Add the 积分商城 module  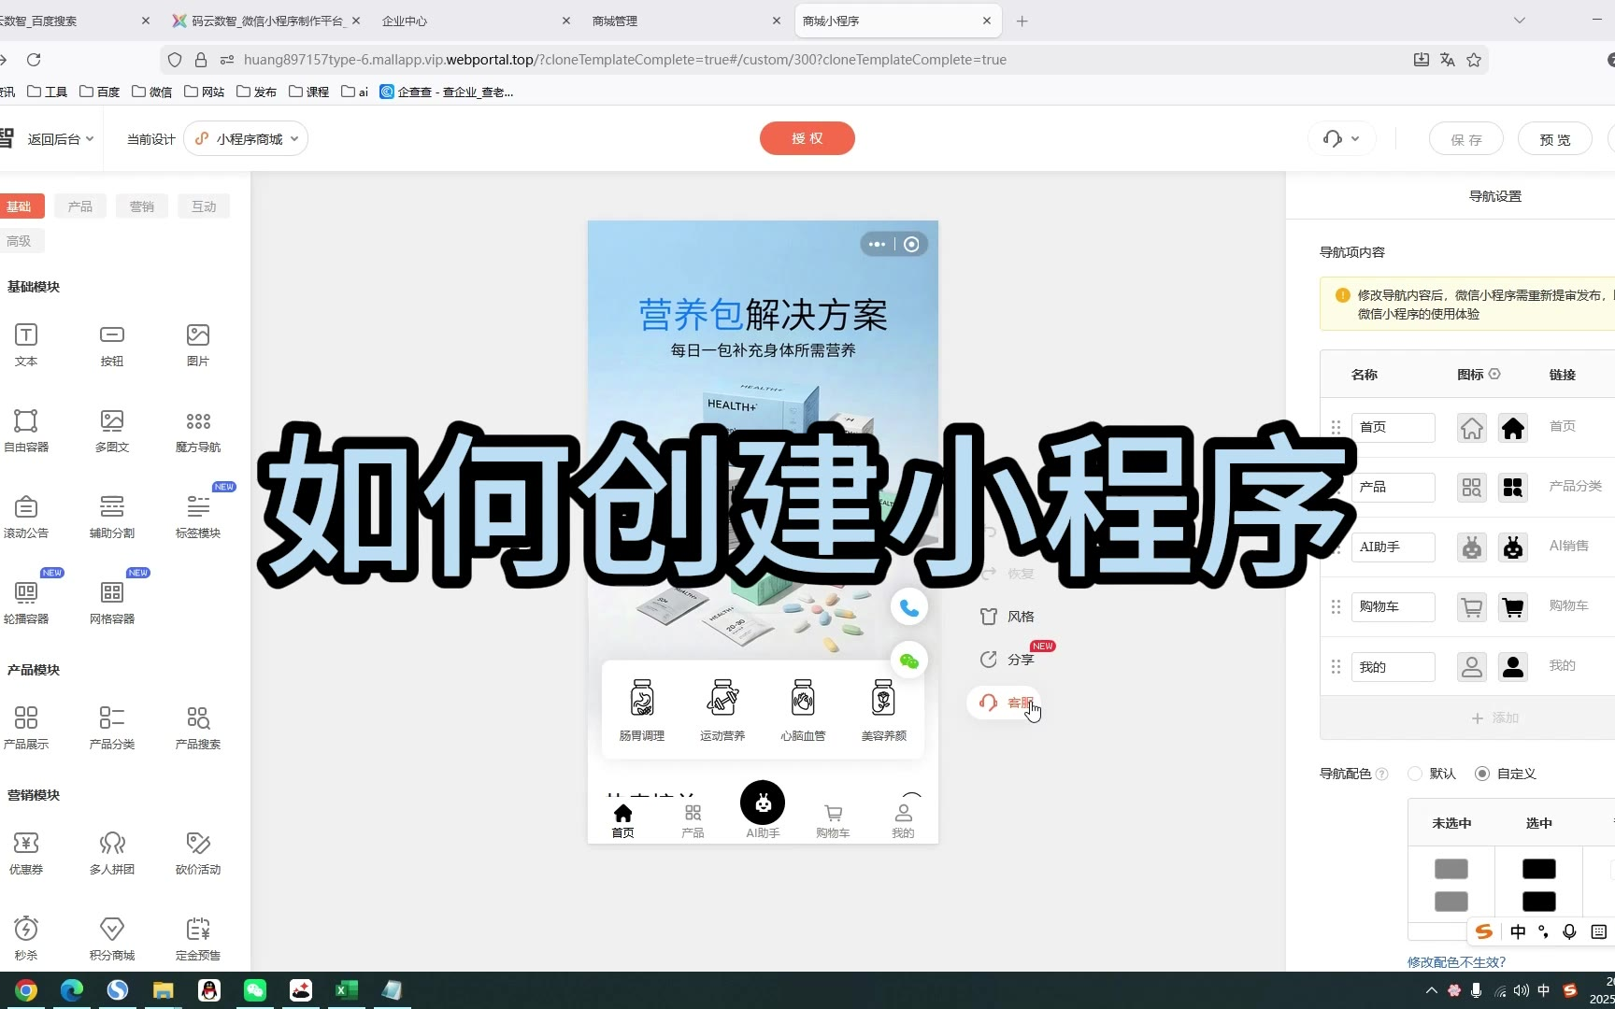pos(112,939)
